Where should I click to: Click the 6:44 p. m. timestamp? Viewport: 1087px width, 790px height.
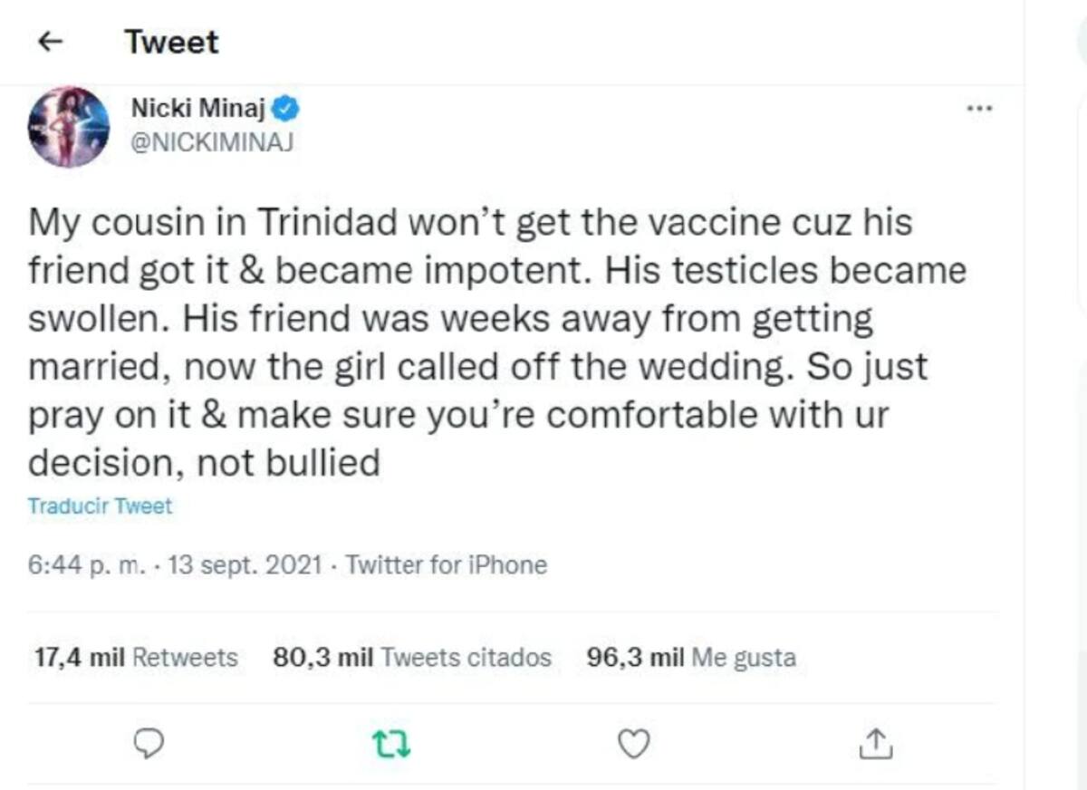point(86,565)
